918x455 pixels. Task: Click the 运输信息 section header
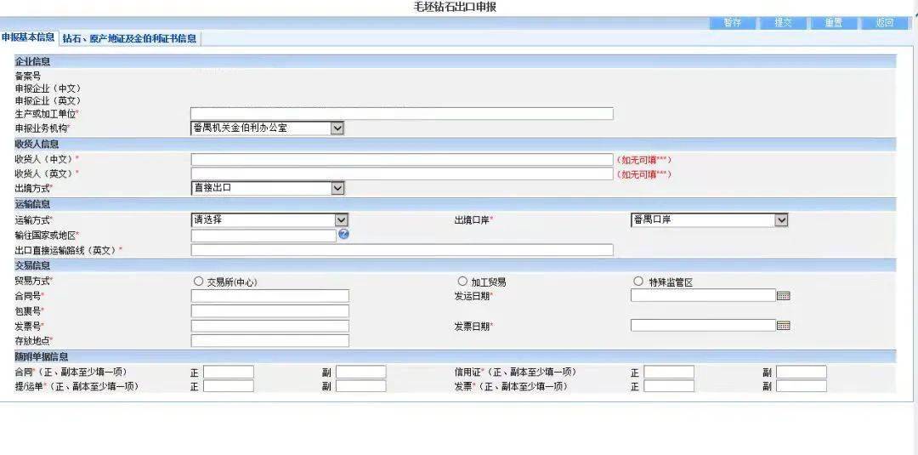pos(455,204)
